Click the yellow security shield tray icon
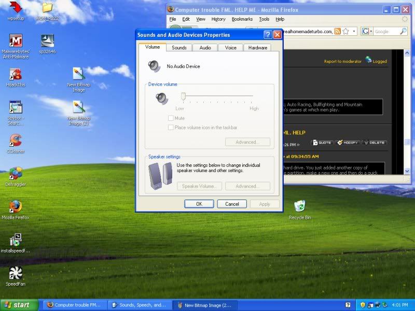415x311 pixels. (363, 305)
